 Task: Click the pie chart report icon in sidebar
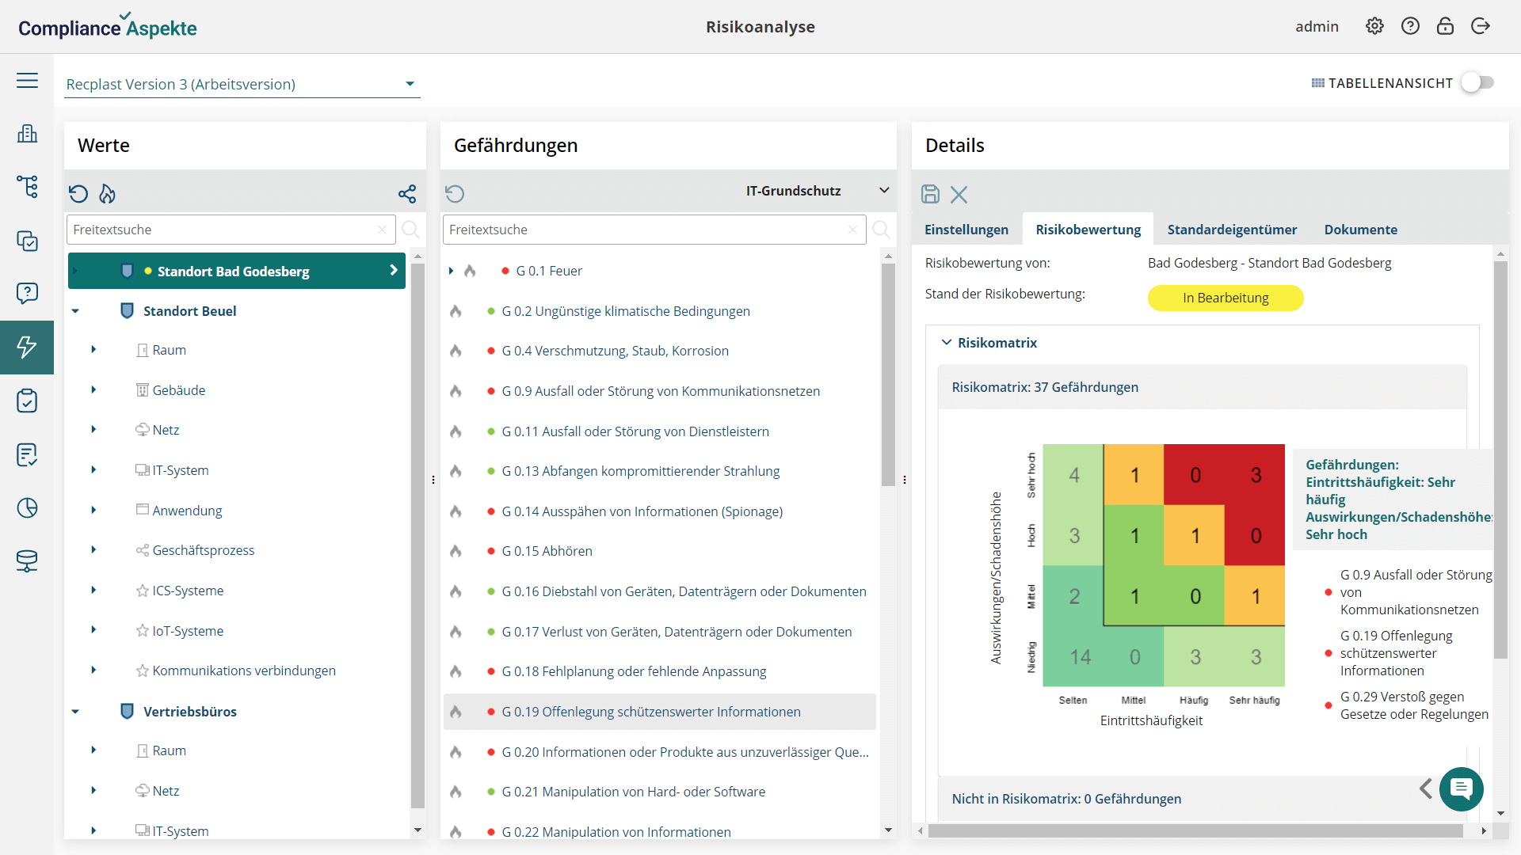click(x=27, y=507)
